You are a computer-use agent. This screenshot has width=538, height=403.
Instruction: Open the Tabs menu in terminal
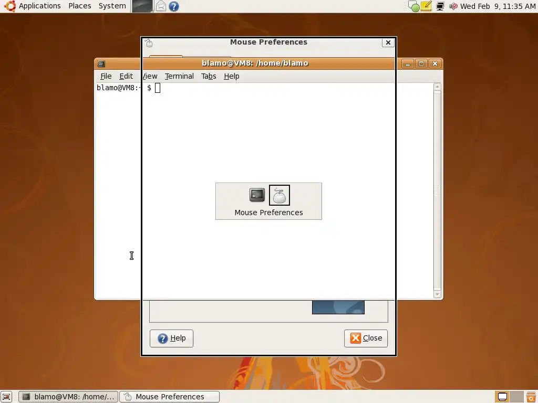click(x=209, y=76)
